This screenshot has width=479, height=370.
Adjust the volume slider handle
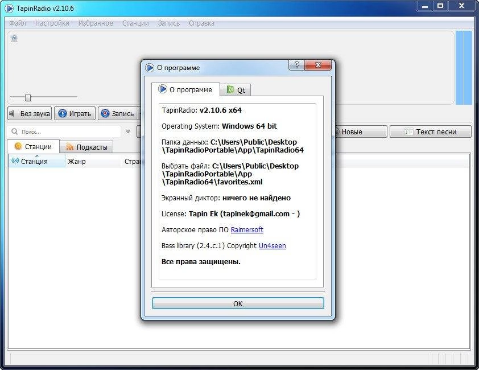28,97
